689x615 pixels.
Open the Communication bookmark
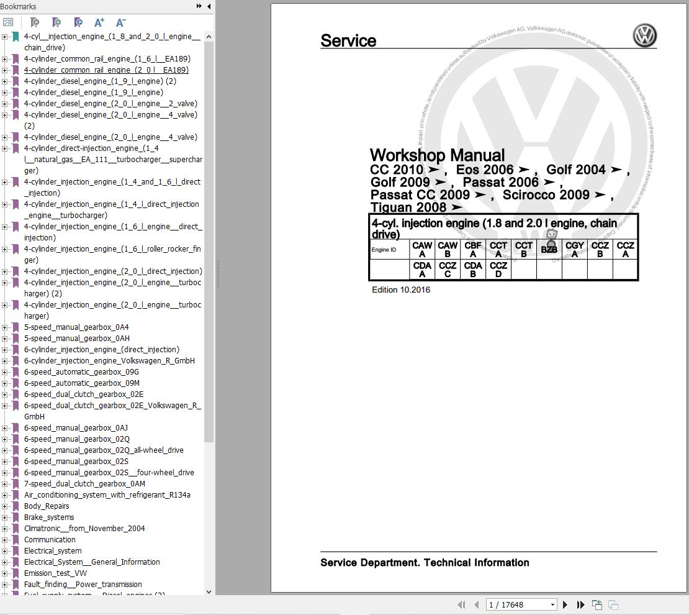pyautogui.click(x=50, y=540)
